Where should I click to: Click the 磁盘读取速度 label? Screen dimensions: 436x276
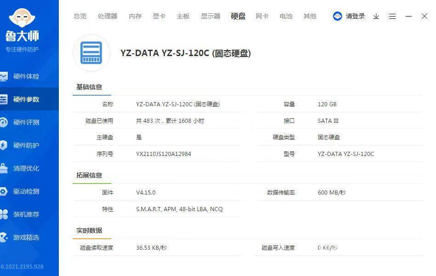pos(97,247)
